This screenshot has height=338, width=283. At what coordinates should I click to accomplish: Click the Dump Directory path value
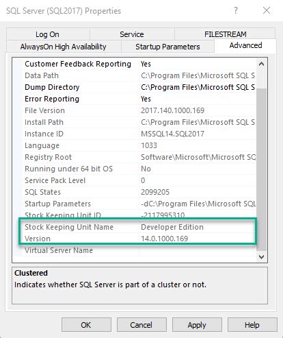pos(198,87)
